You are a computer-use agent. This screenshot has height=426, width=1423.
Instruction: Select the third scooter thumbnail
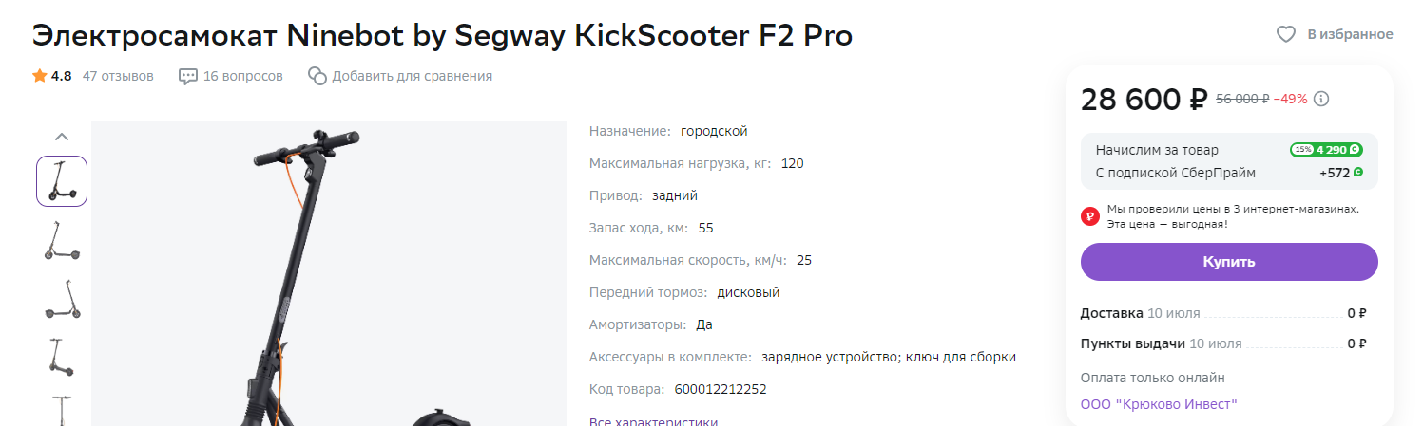[x=62, y=300]
